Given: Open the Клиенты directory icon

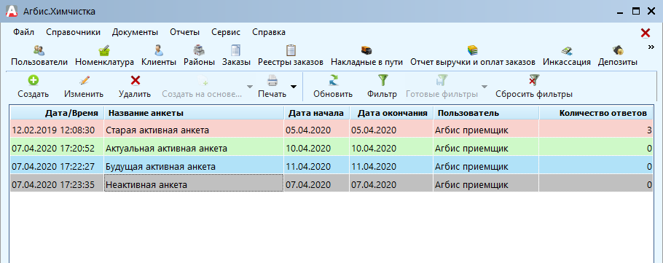Looking at the screenshot, I should point(159,55).
